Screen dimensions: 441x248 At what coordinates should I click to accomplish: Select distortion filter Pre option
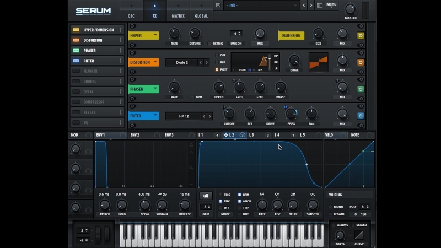(217, 62)
